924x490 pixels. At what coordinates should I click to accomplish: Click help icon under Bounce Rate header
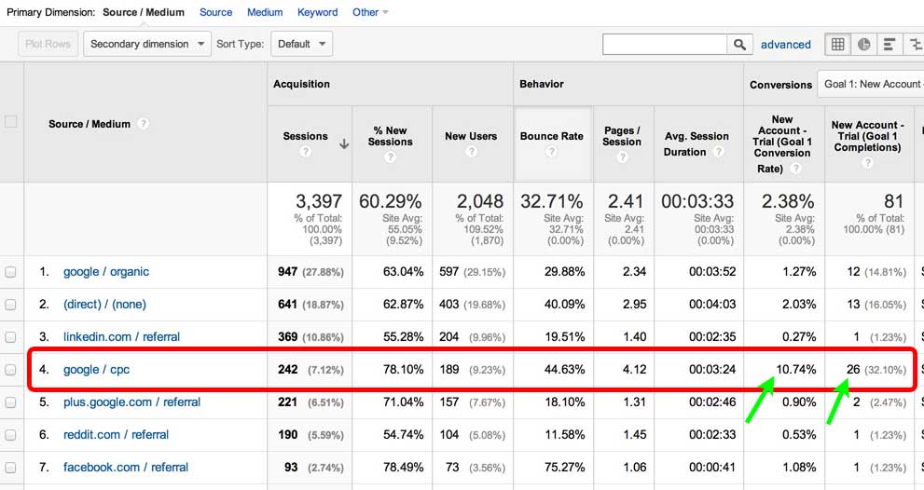(552, 153)
